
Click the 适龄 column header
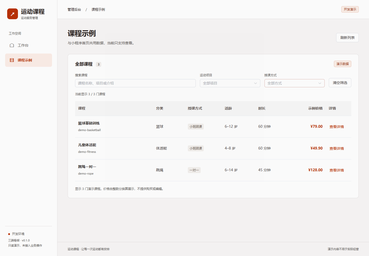click(x=228, y=108)
